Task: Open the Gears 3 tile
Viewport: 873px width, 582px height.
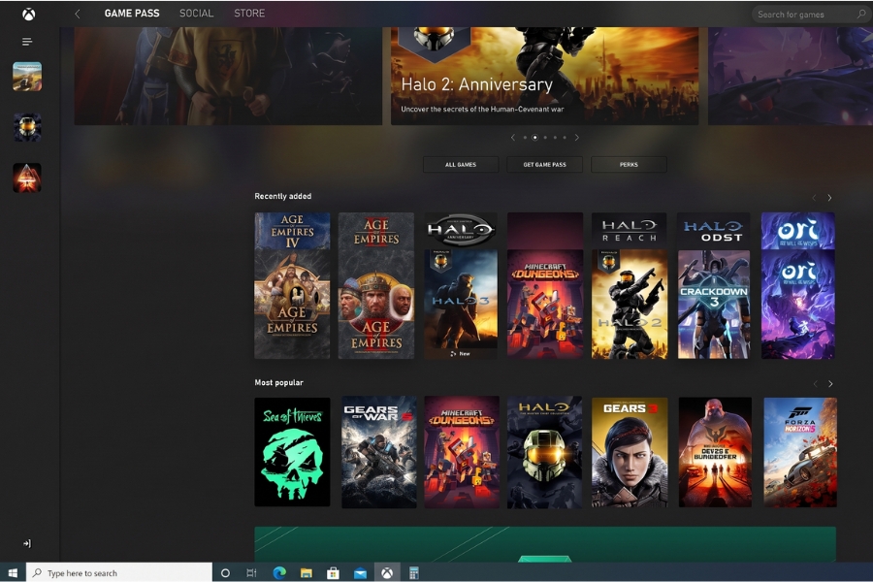Action: tap(630, 452)
